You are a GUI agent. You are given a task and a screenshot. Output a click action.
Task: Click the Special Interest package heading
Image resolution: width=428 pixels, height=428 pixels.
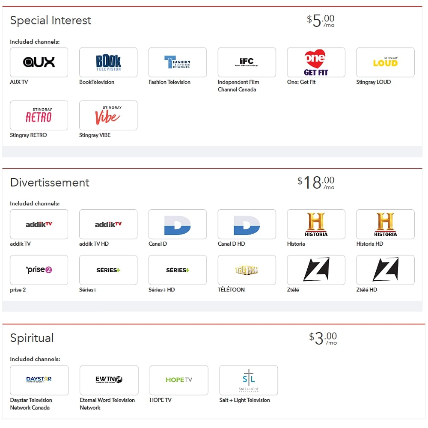51,21
